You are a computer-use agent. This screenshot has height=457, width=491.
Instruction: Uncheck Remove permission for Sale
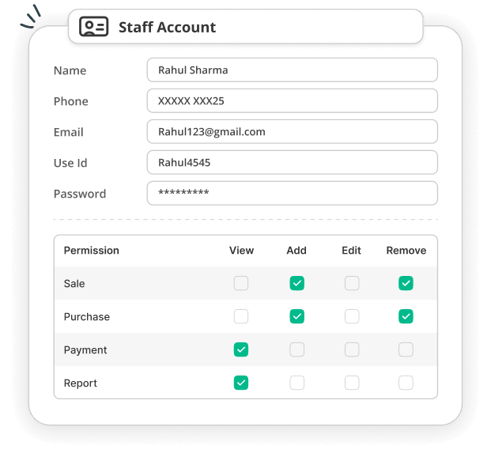(406, 283)
